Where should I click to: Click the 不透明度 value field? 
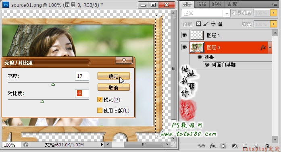coord(262,13)
